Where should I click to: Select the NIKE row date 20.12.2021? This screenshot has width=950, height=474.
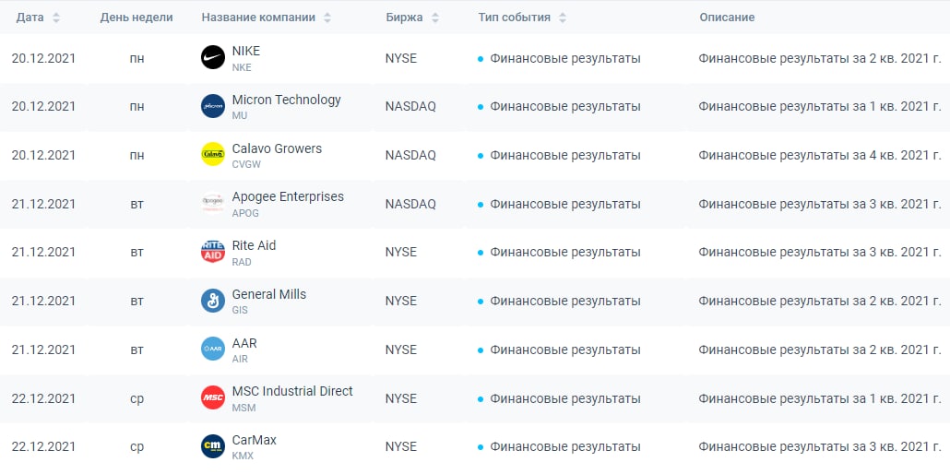(43, 58)
